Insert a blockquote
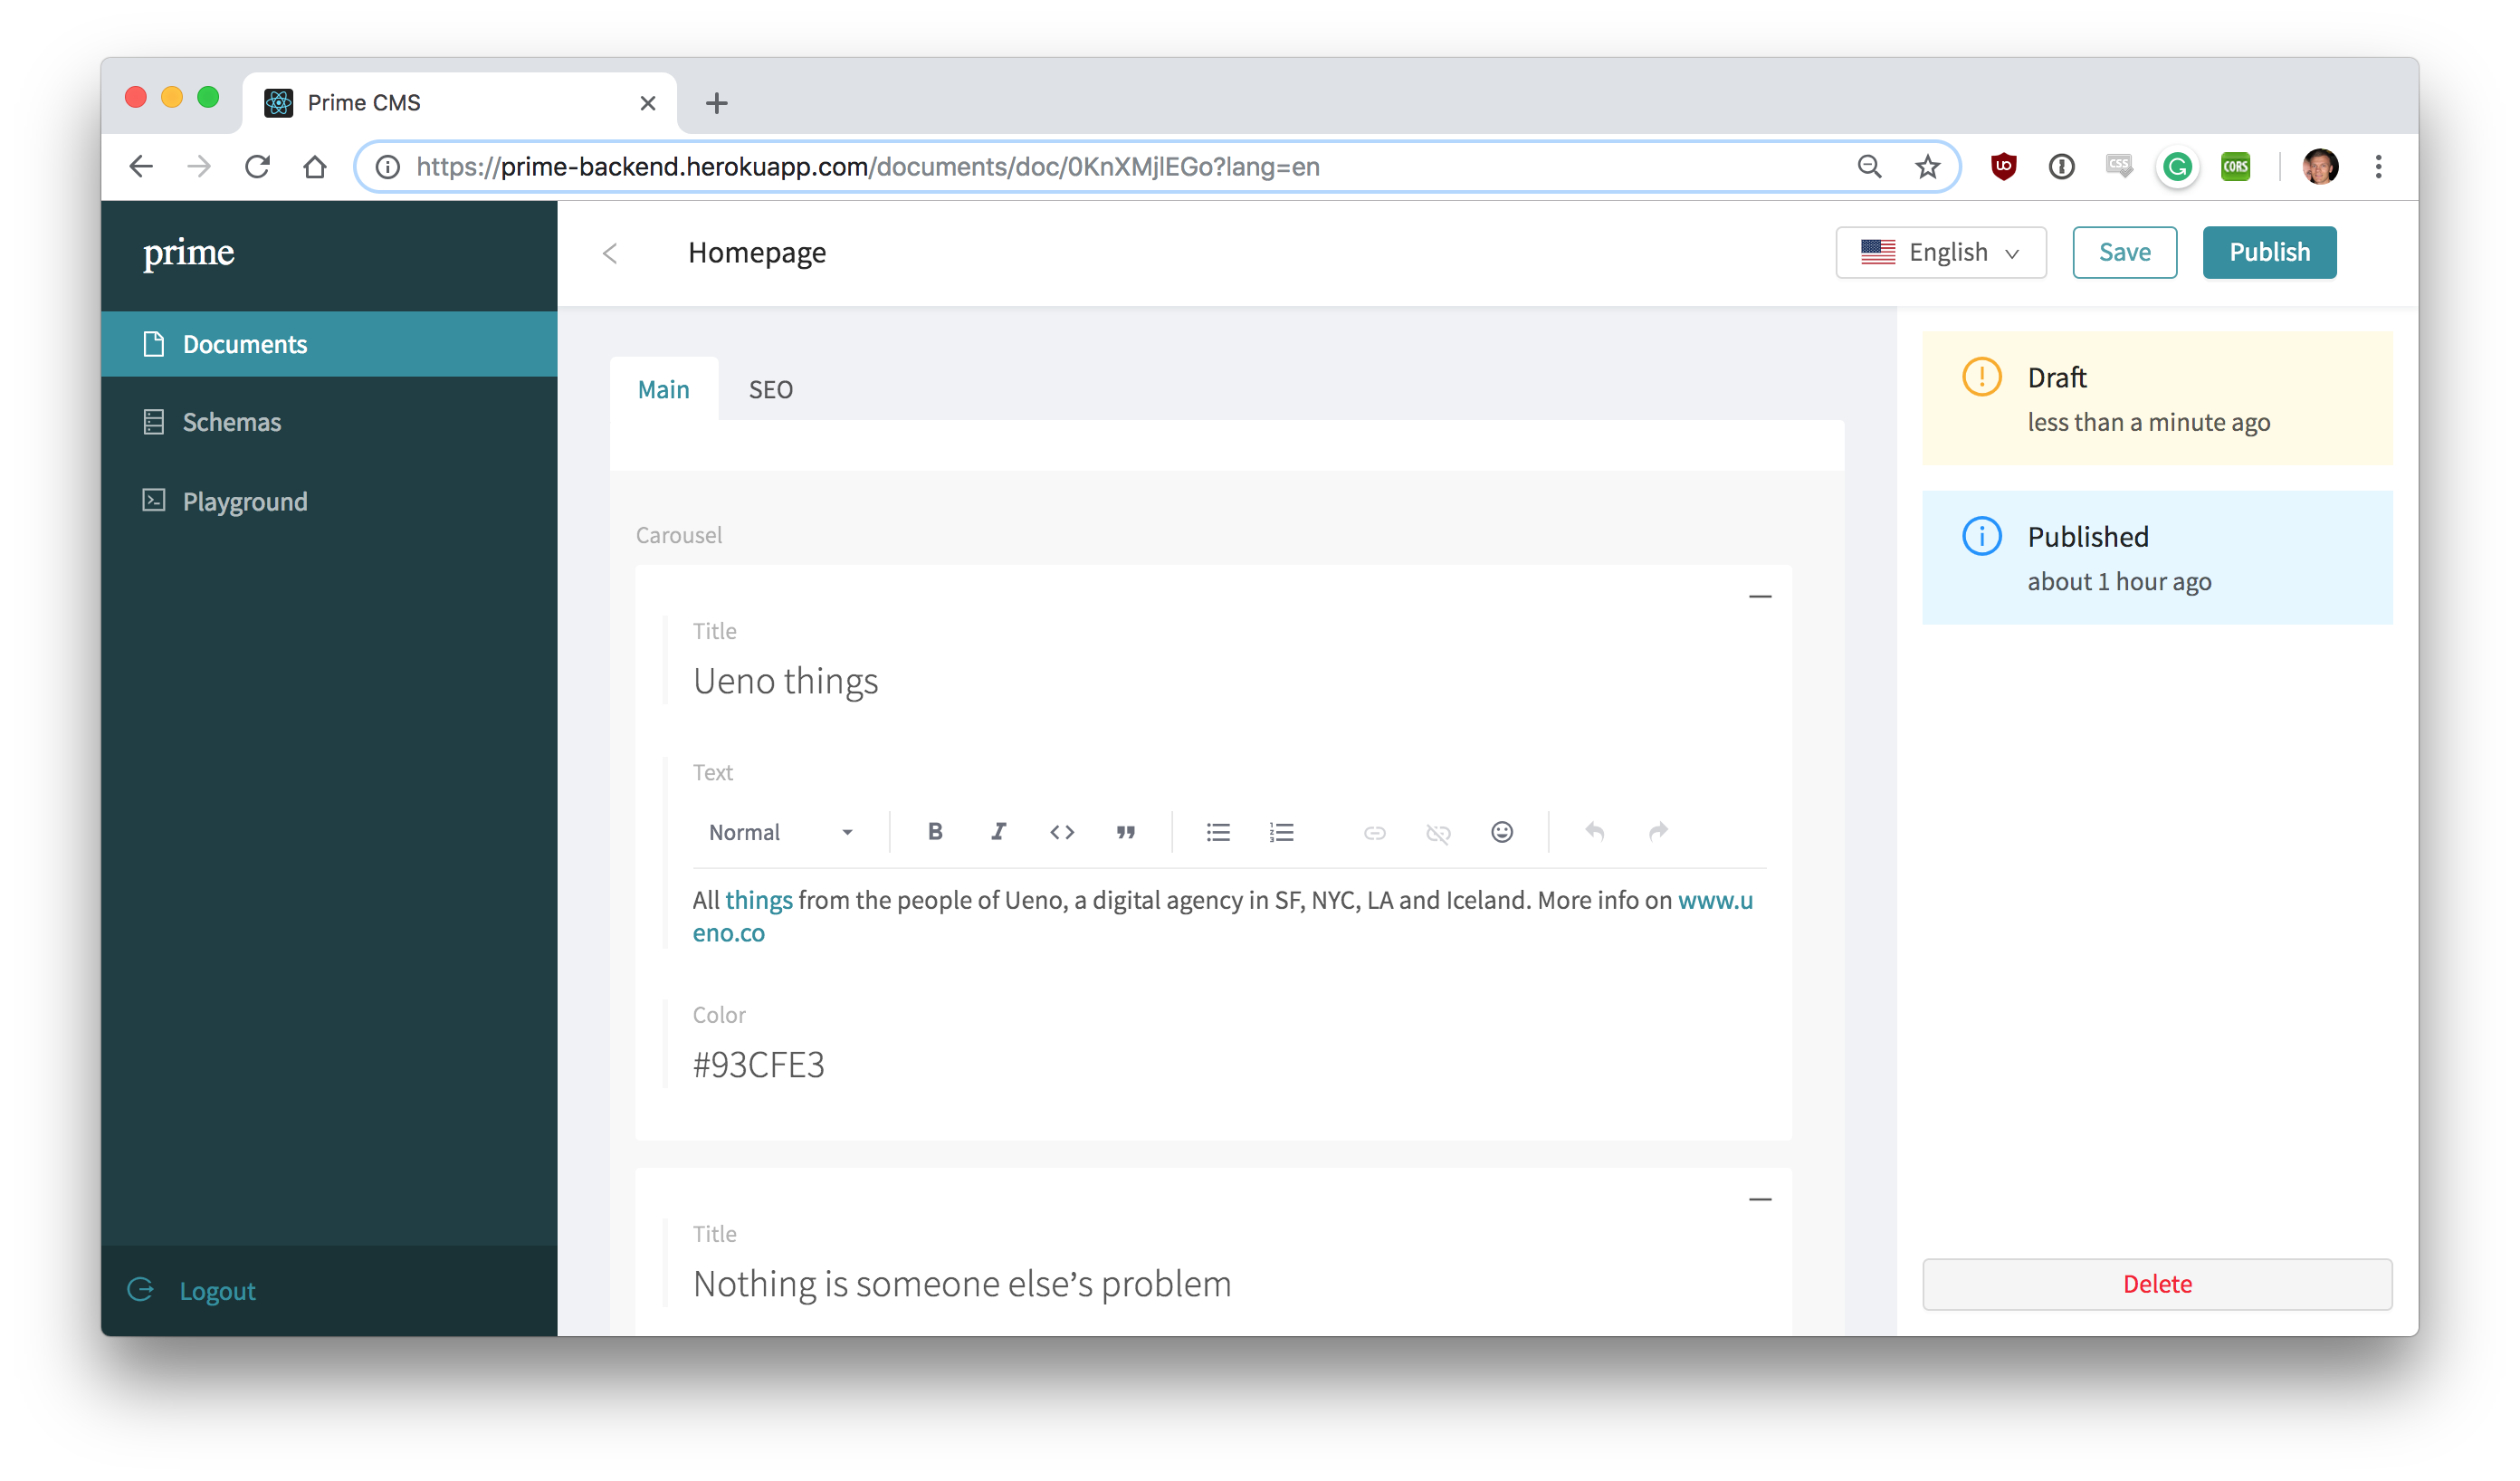2520x1481 pixels. (1126, 831)
